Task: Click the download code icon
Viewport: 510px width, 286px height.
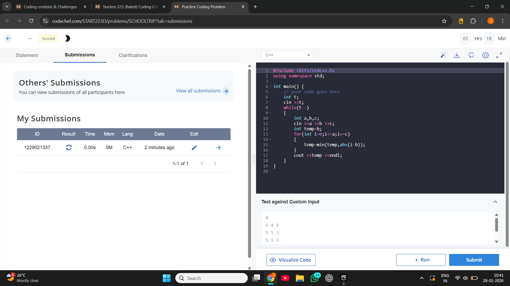Action: tap(457, 55)
